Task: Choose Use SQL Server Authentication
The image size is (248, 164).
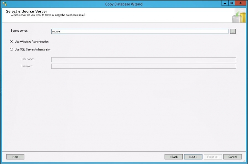Action: [x=12, y=50]
